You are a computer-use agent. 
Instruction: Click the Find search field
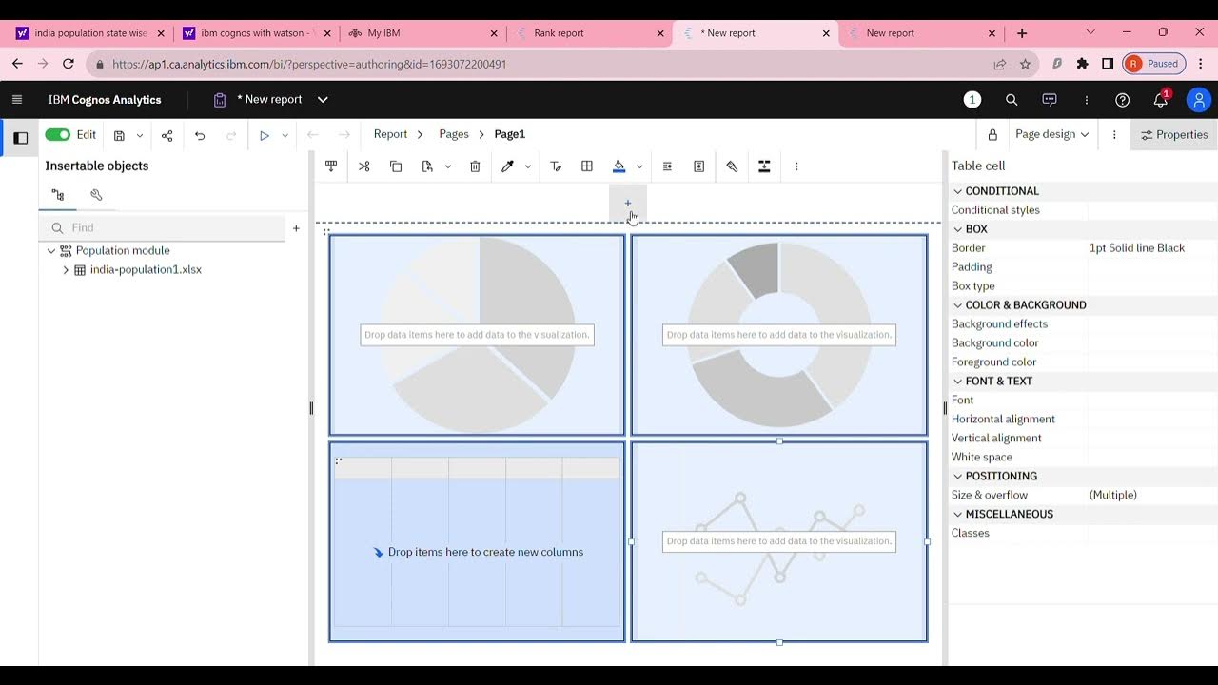click(x=162, y=227)
